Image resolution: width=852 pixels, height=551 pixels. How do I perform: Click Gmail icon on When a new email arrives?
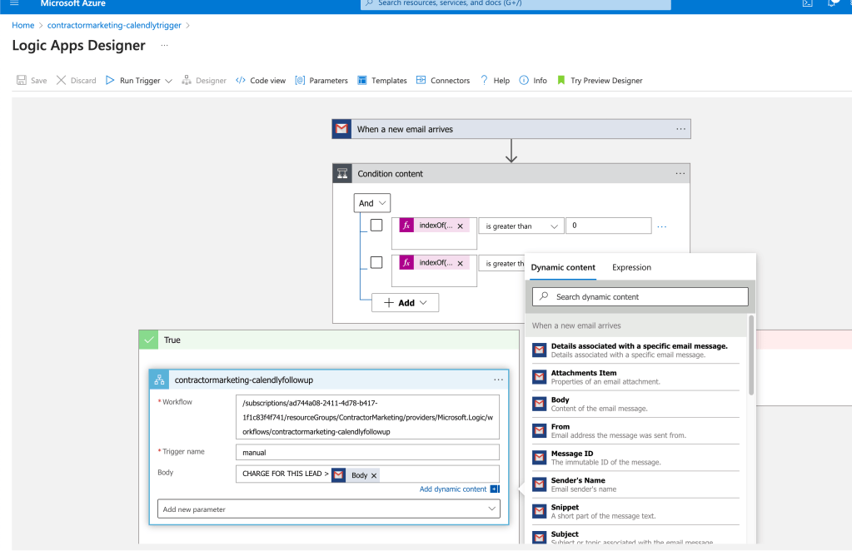(341, 129)
